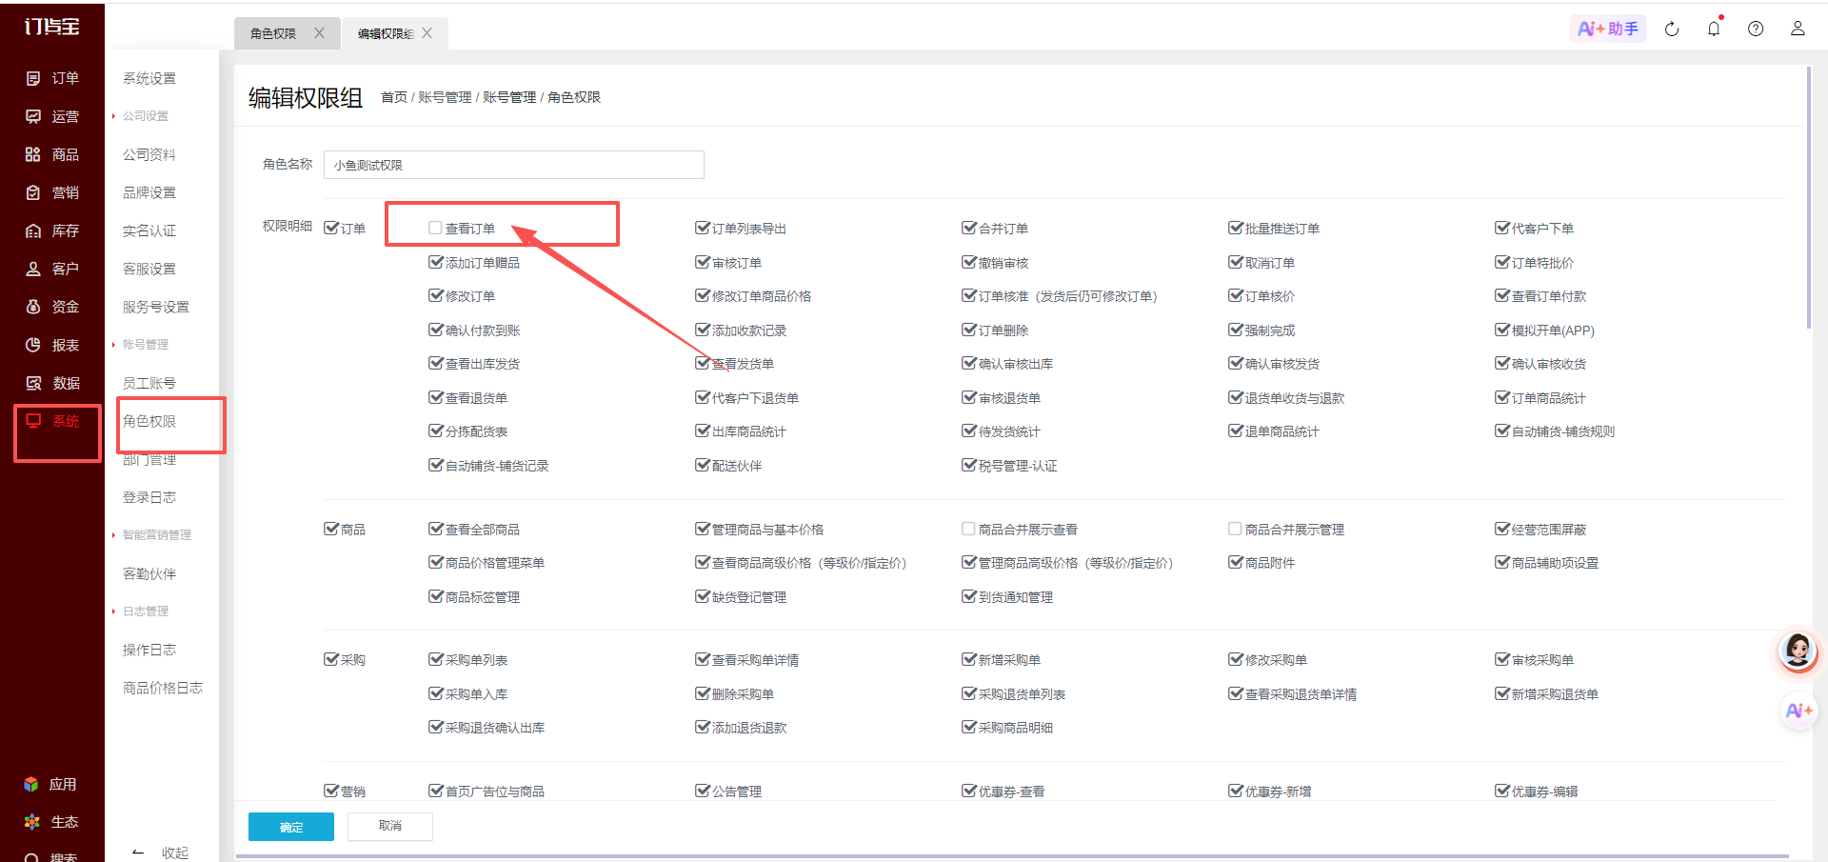The width and height of the screenshot is (1828, 862).
Task: Uncheck the 采购 group checkbox
Action: (x=331, y=659)
